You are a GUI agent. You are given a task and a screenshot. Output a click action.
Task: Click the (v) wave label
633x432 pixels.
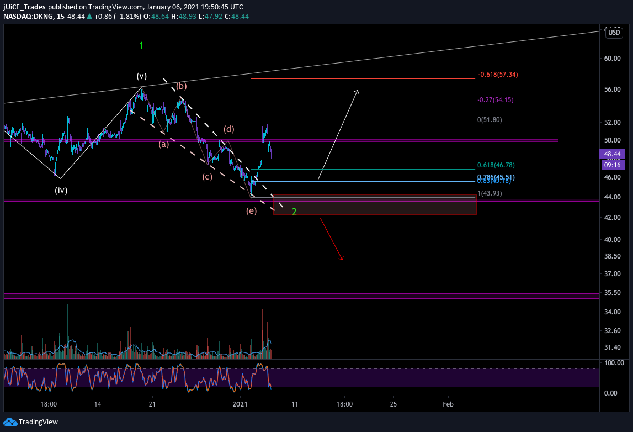pyautogui.click(x=141, y=76)
